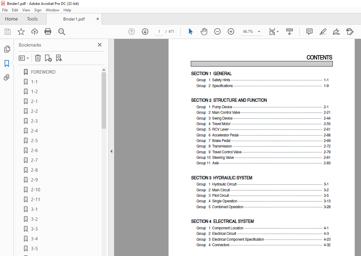The width and height of the screenshot is (361, 256).
Task: Open the Help menu
Action: (67, 10)
